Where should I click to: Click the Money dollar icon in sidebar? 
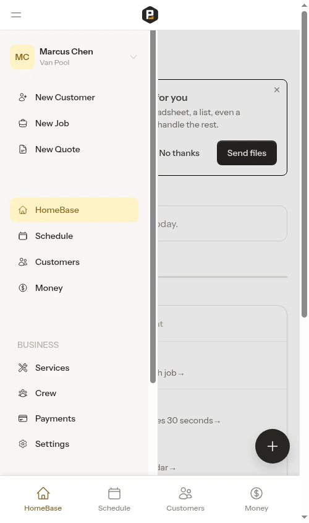(x=23, y=288)
